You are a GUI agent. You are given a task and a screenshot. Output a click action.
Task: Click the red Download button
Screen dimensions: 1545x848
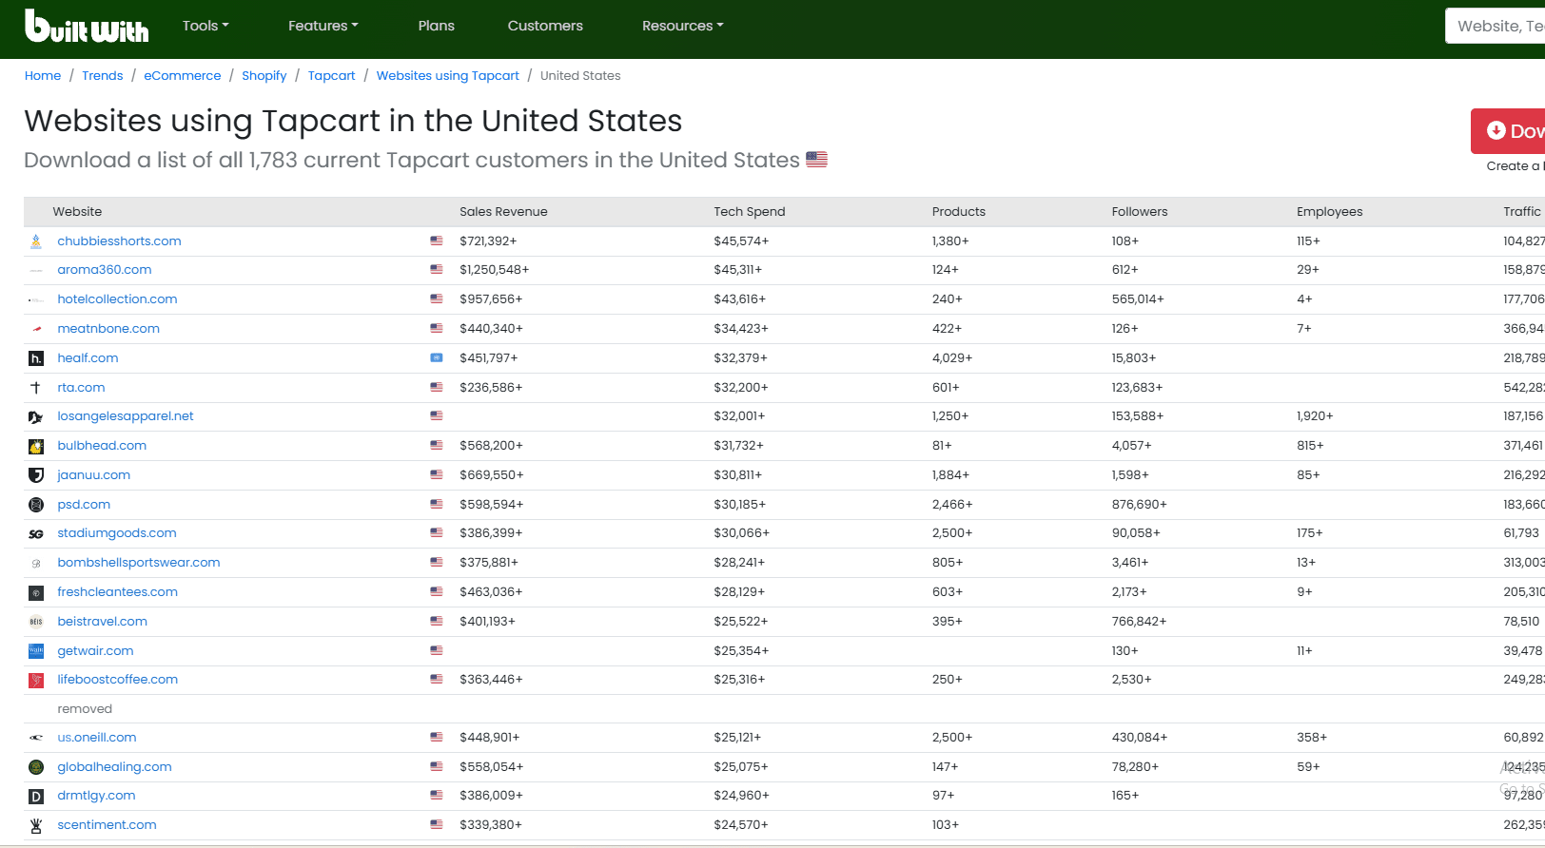pos(1509,131)
